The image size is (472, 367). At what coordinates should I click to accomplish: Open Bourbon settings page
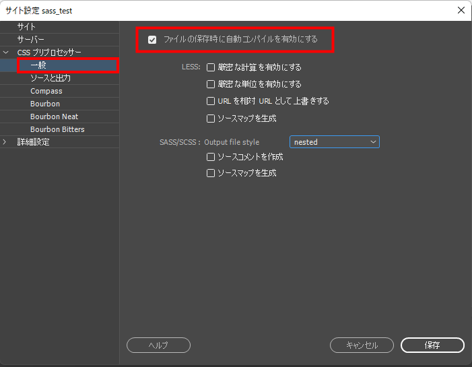click(45, 104)
